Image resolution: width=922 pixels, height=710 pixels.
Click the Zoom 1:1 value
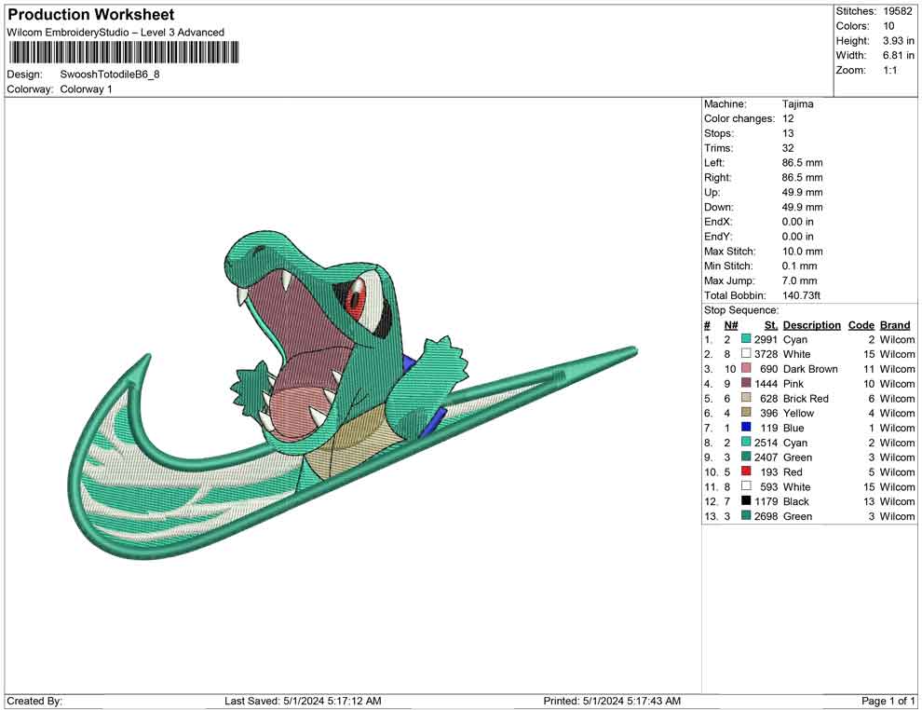tap(889, 70)
